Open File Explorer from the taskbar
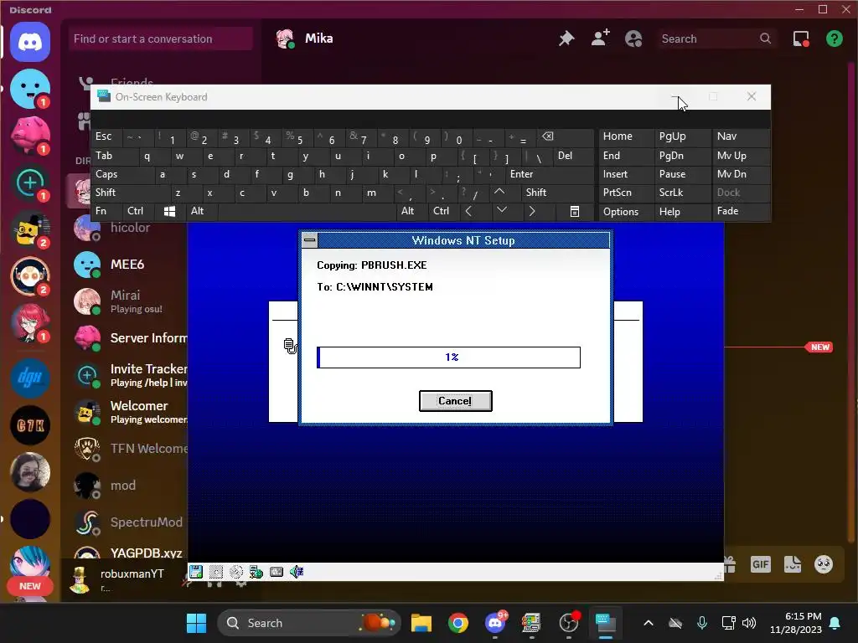The height and width of the screenshot is (643, 858). [x=421, y=623]
